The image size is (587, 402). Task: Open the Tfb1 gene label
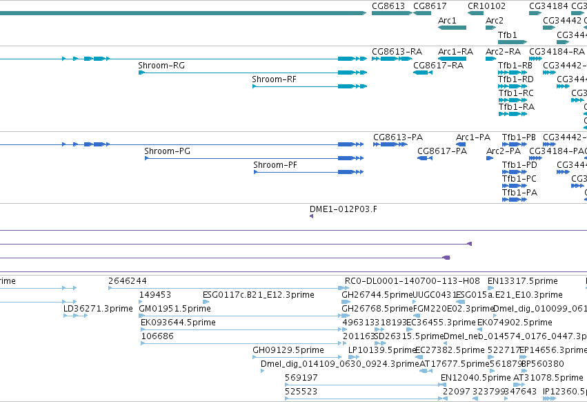point(507,35)
